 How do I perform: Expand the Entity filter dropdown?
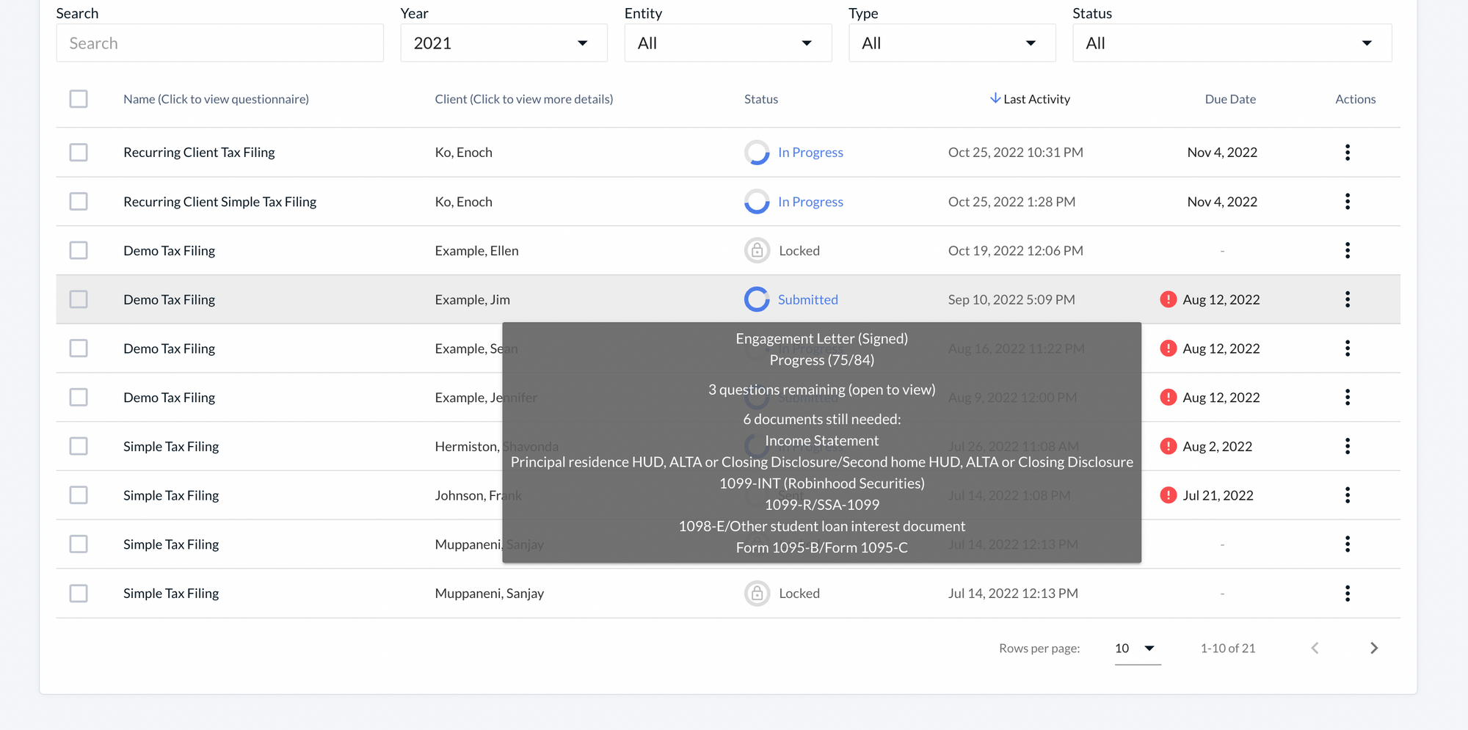click(x=727, y=43)
